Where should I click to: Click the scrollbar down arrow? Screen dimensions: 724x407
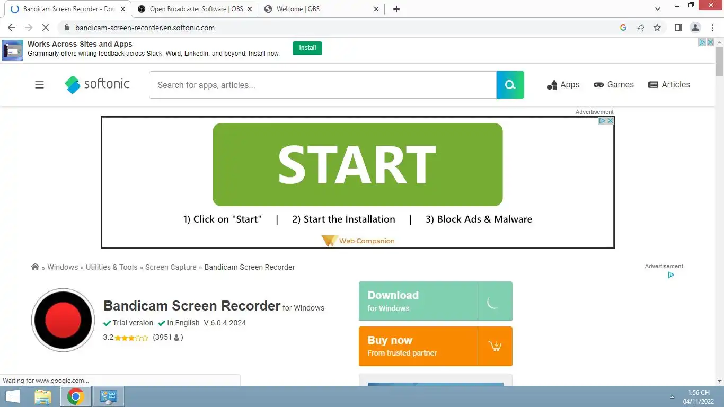tap(719, 381)
